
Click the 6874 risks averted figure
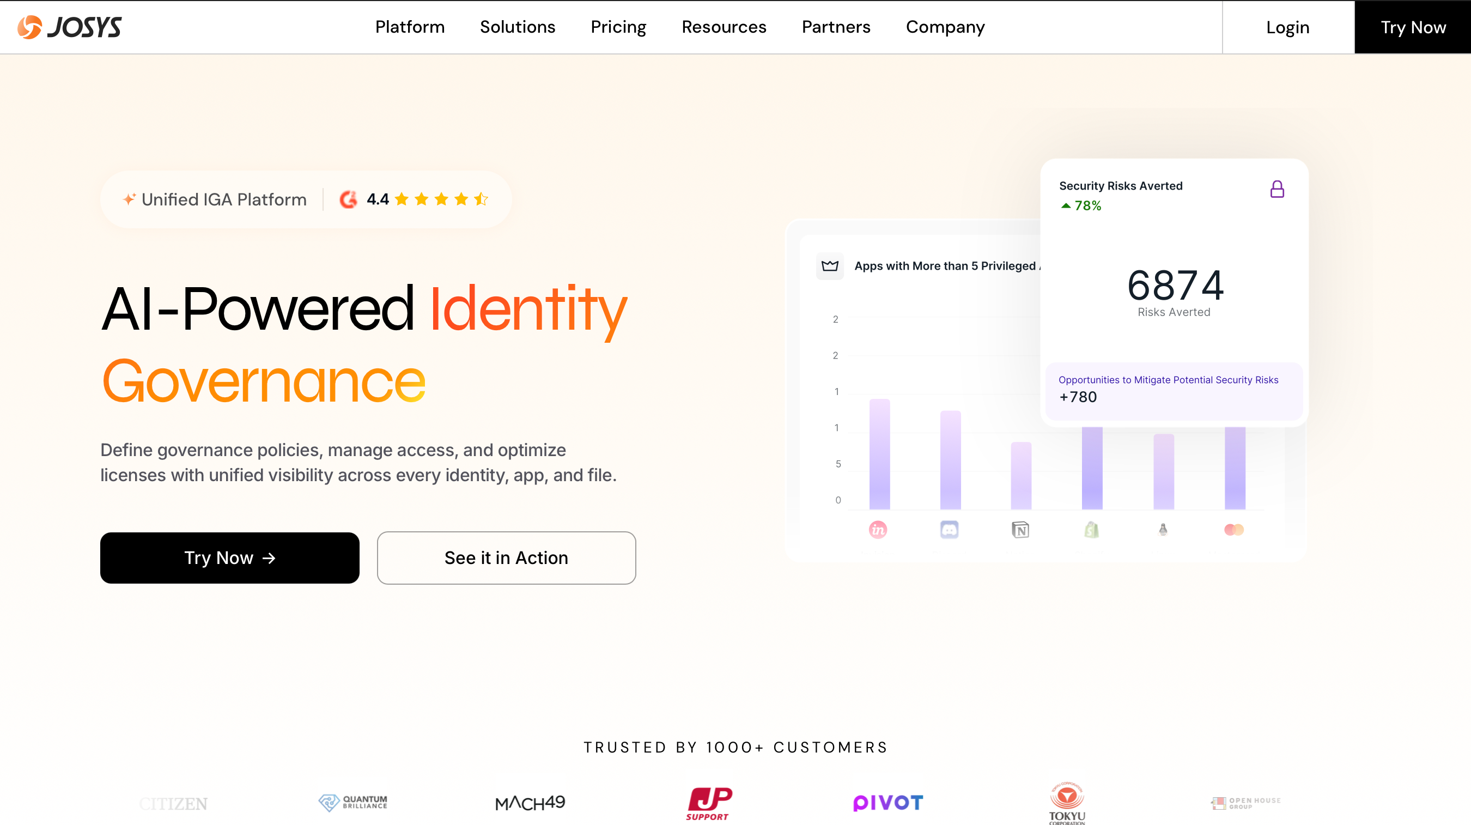(x=1175, y=284)
